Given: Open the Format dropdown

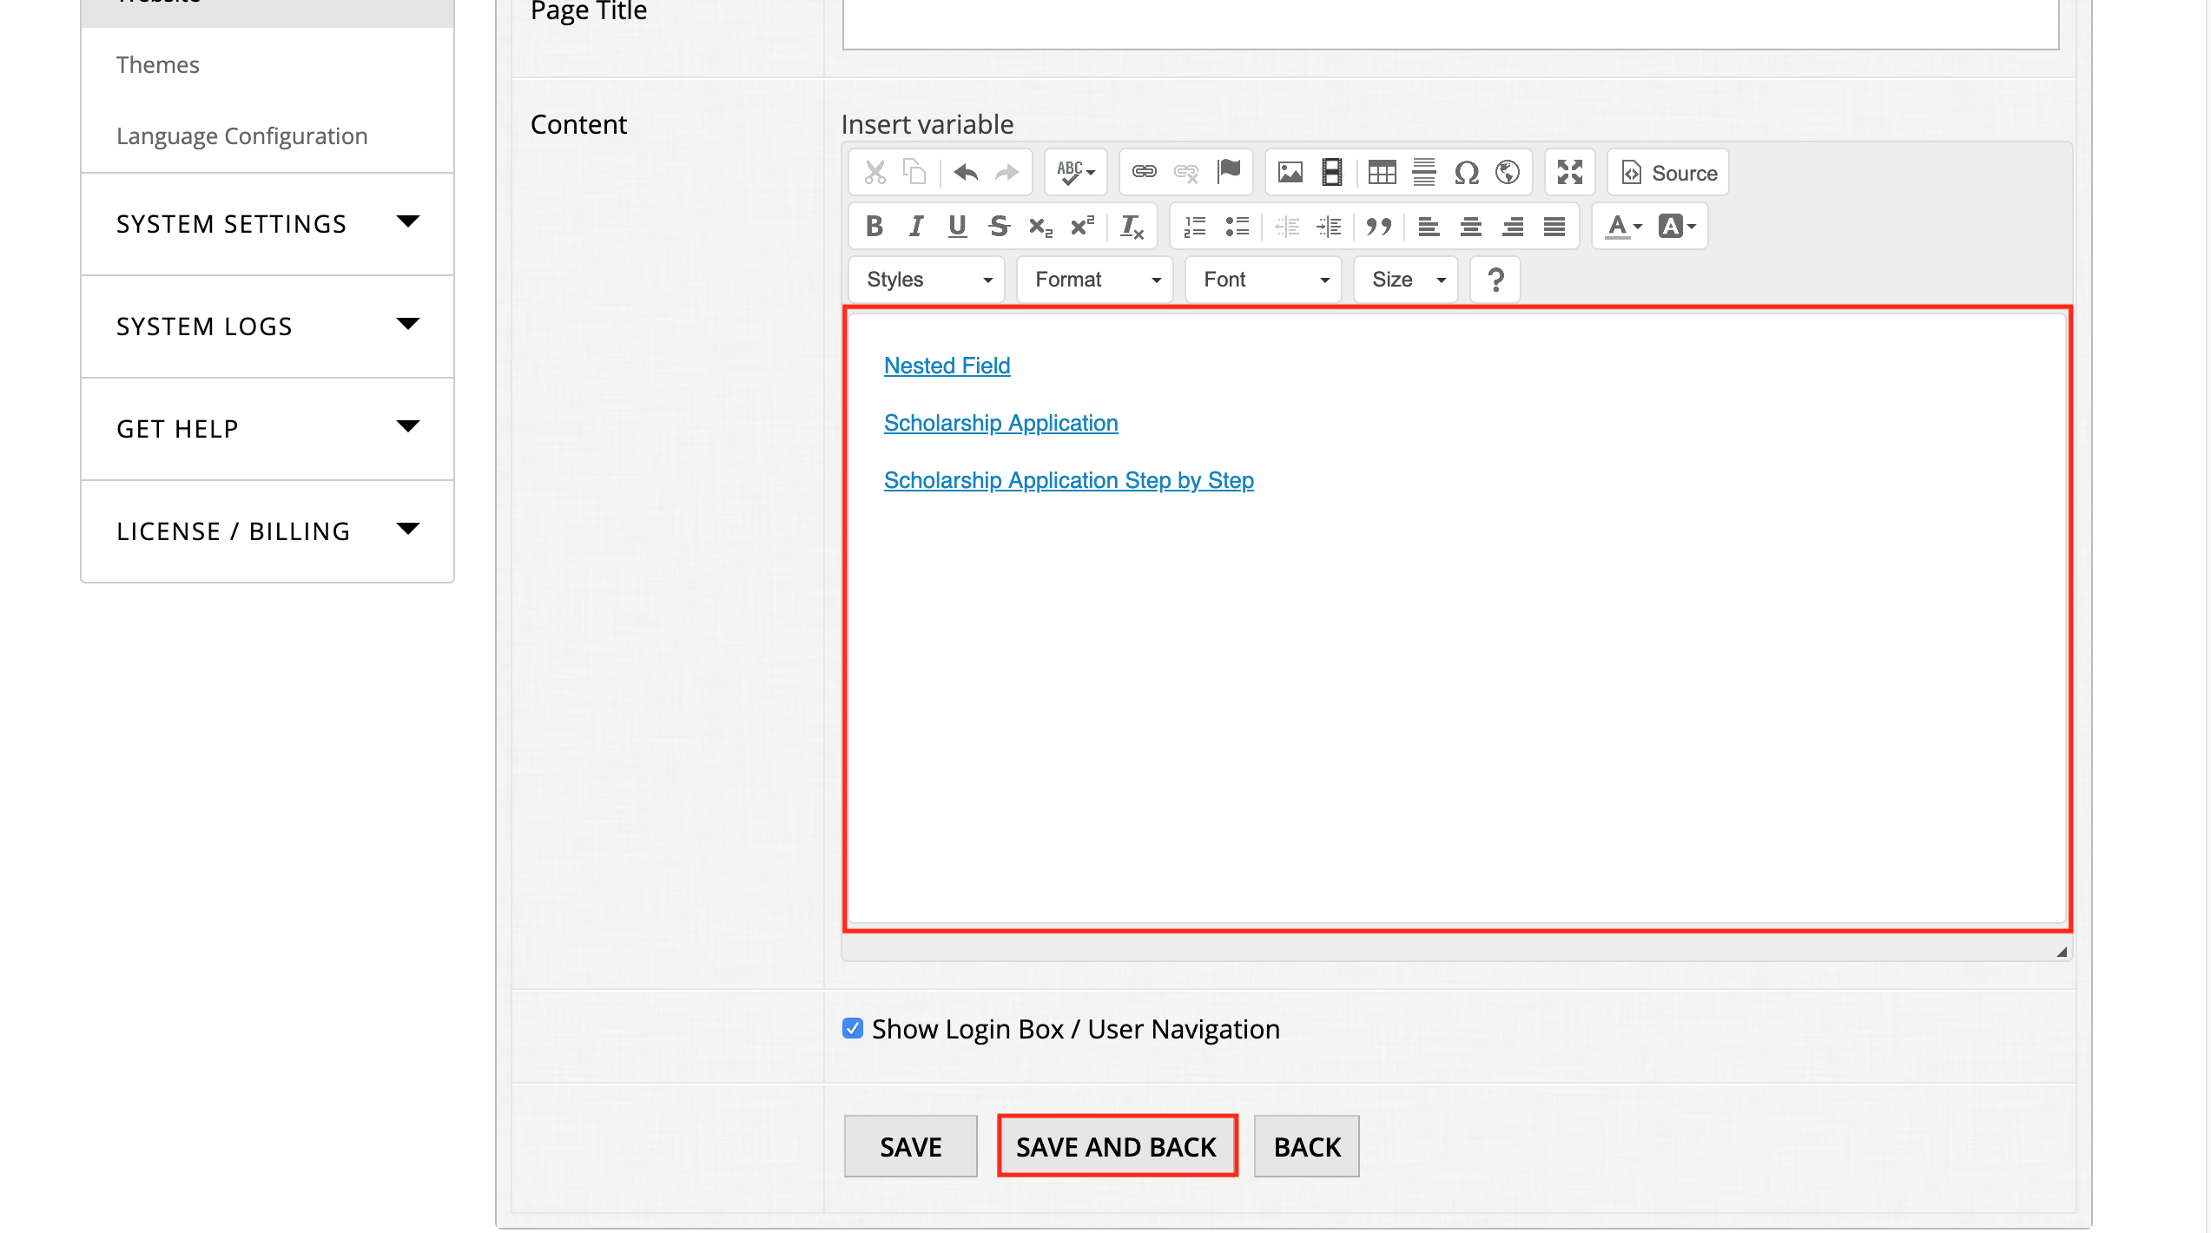Looking at the screenshot, I should point(1095,280).
